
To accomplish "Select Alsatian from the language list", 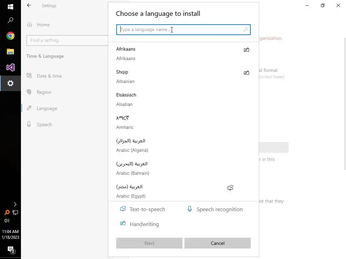I will click(x=126, y=99).
